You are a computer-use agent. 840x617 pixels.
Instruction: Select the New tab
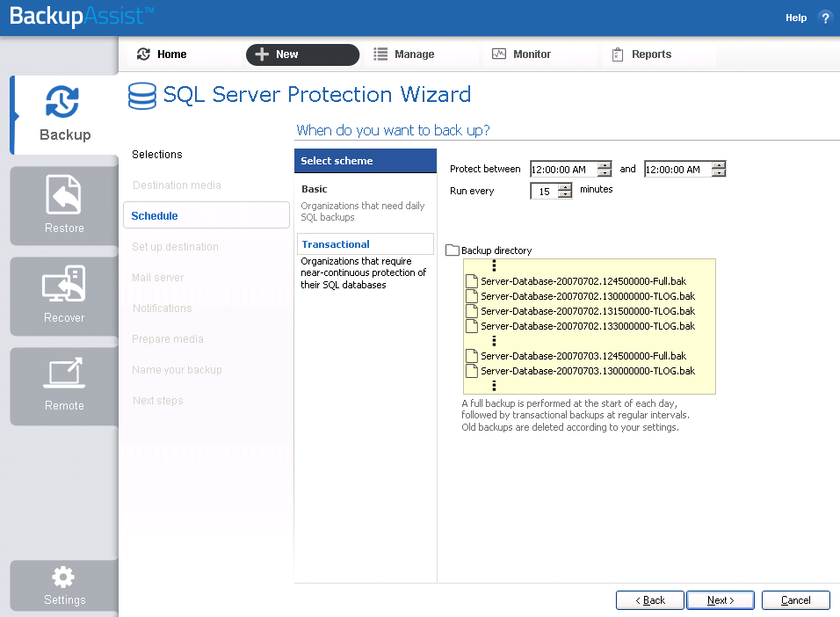302,54
